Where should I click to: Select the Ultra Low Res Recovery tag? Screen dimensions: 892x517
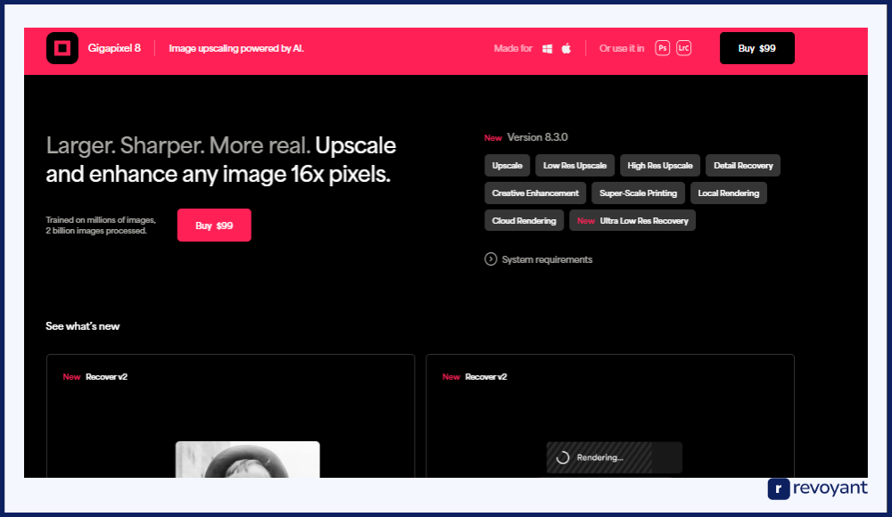(x=632, y=221)
